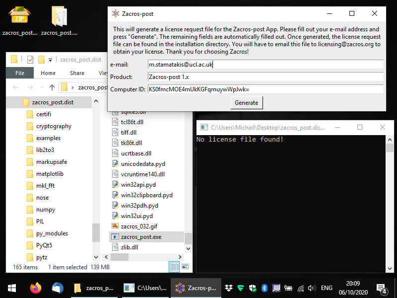
Task: Switch Explorer to details view
Action: point(174,267)
